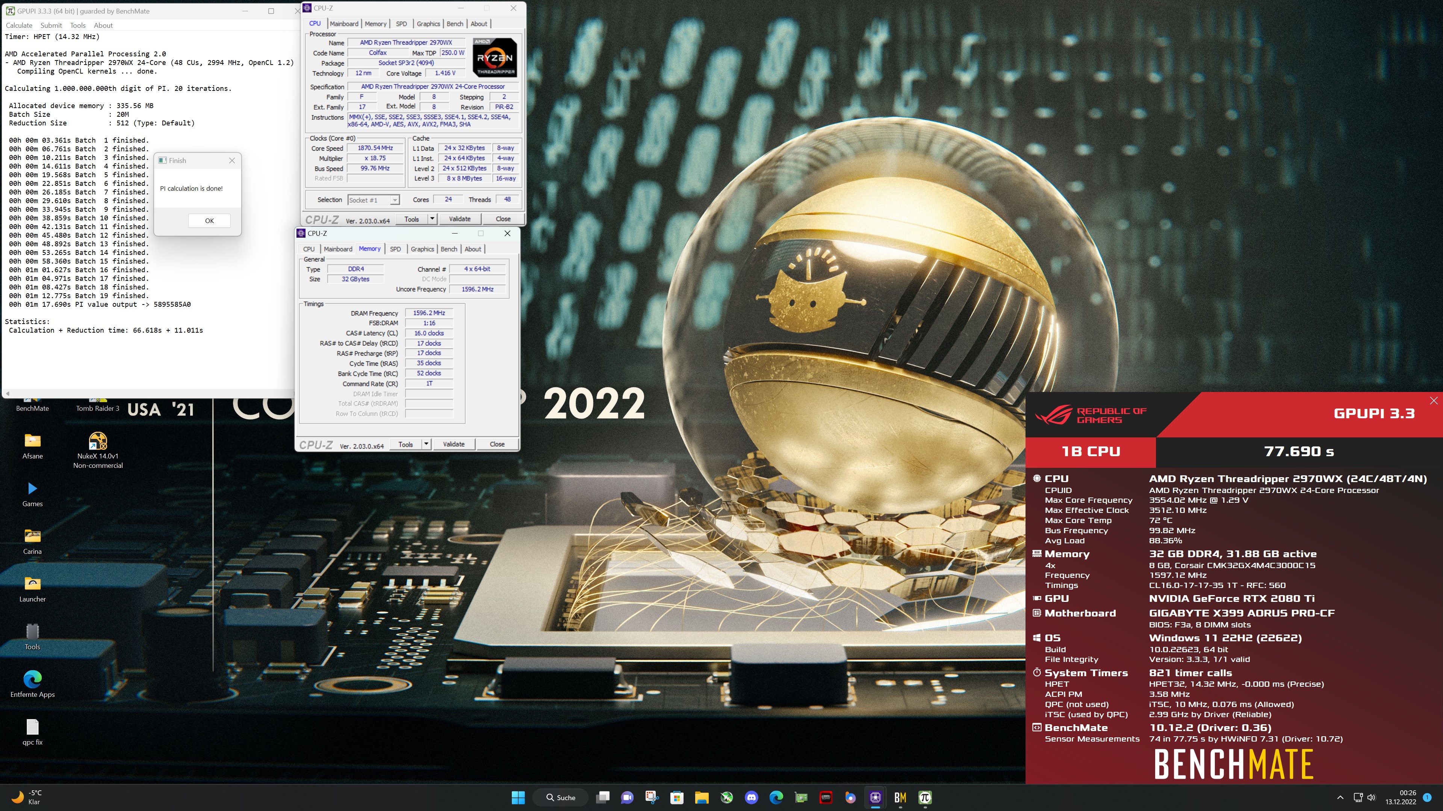This screenshot has width=1443, height=811.
Task: Switch to Graphics tab in top CPU-Z
Action: pyautogui.click(x=428, y=24)
